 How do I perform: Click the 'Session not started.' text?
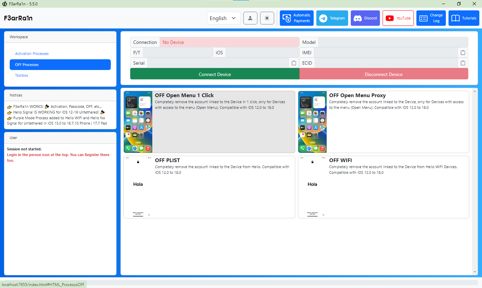[24, 149]
